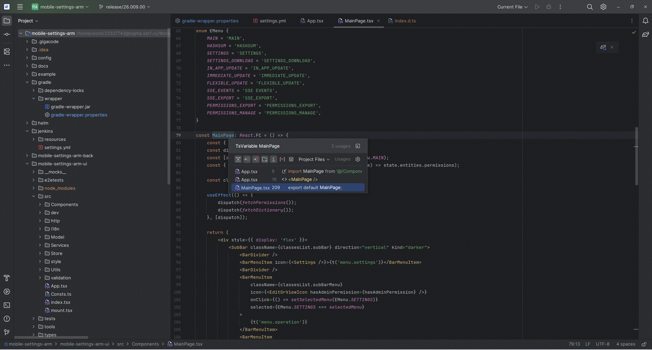Open the Current File run configuration dropdown

(x=512, y=7)
